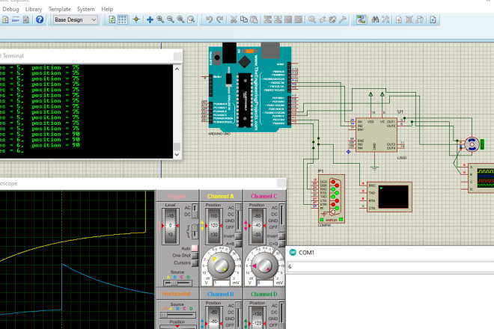The image size is (494, 329).
Task: Click the up arrow of the Terminal scrollbar
Action: 177,69
